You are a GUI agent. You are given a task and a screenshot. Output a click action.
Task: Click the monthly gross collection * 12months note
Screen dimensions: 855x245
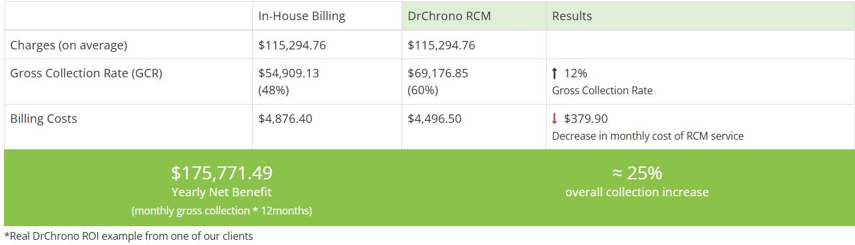(x=222, y=211)
